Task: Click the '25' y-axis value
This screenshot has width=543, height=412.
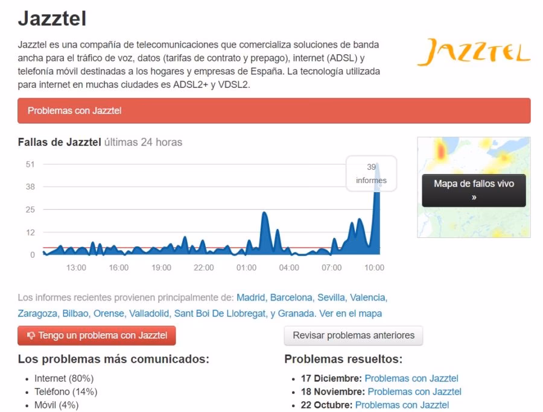Action: click(x=30, y=210)
